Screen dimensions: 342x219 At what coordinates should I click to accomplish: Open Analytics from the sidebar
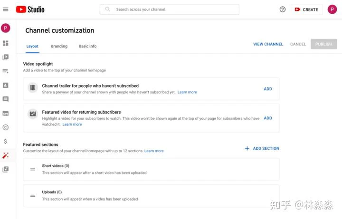tap(5, 85)
